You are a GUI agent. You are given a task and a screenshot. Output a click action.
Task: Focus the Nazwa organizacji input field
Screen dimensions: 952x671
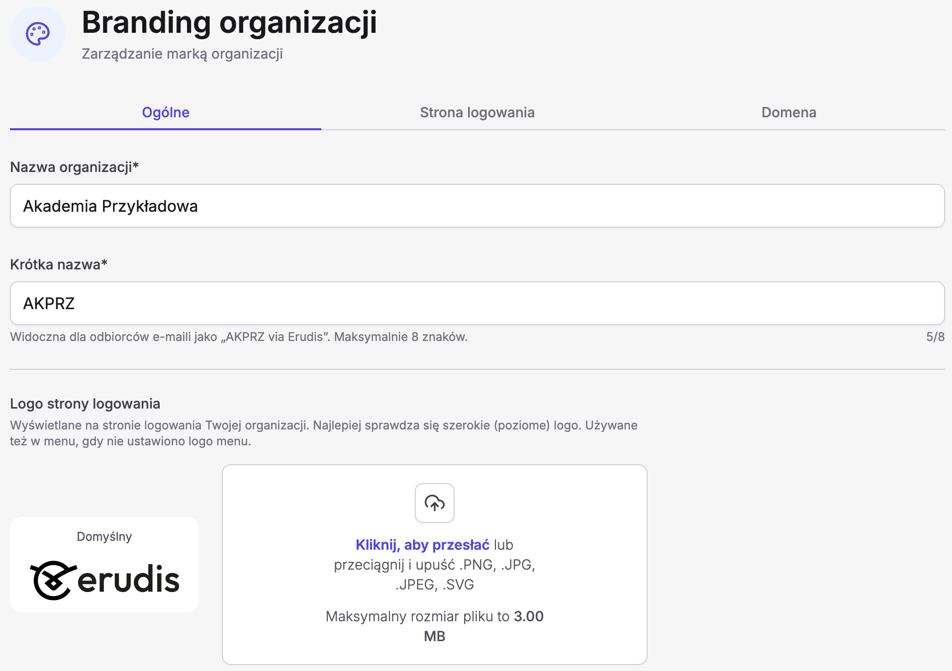477,206
